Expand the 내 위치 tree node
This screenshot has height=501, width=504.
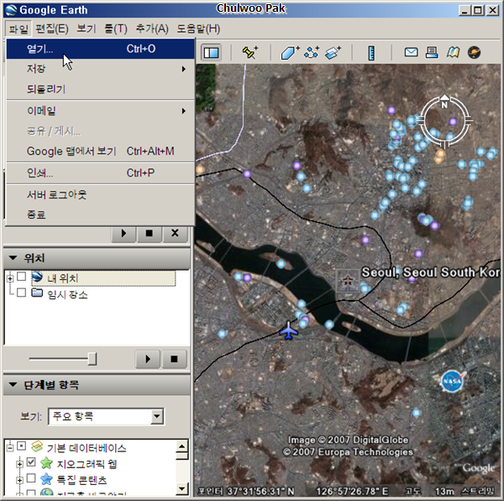click(x=10, y=278)
